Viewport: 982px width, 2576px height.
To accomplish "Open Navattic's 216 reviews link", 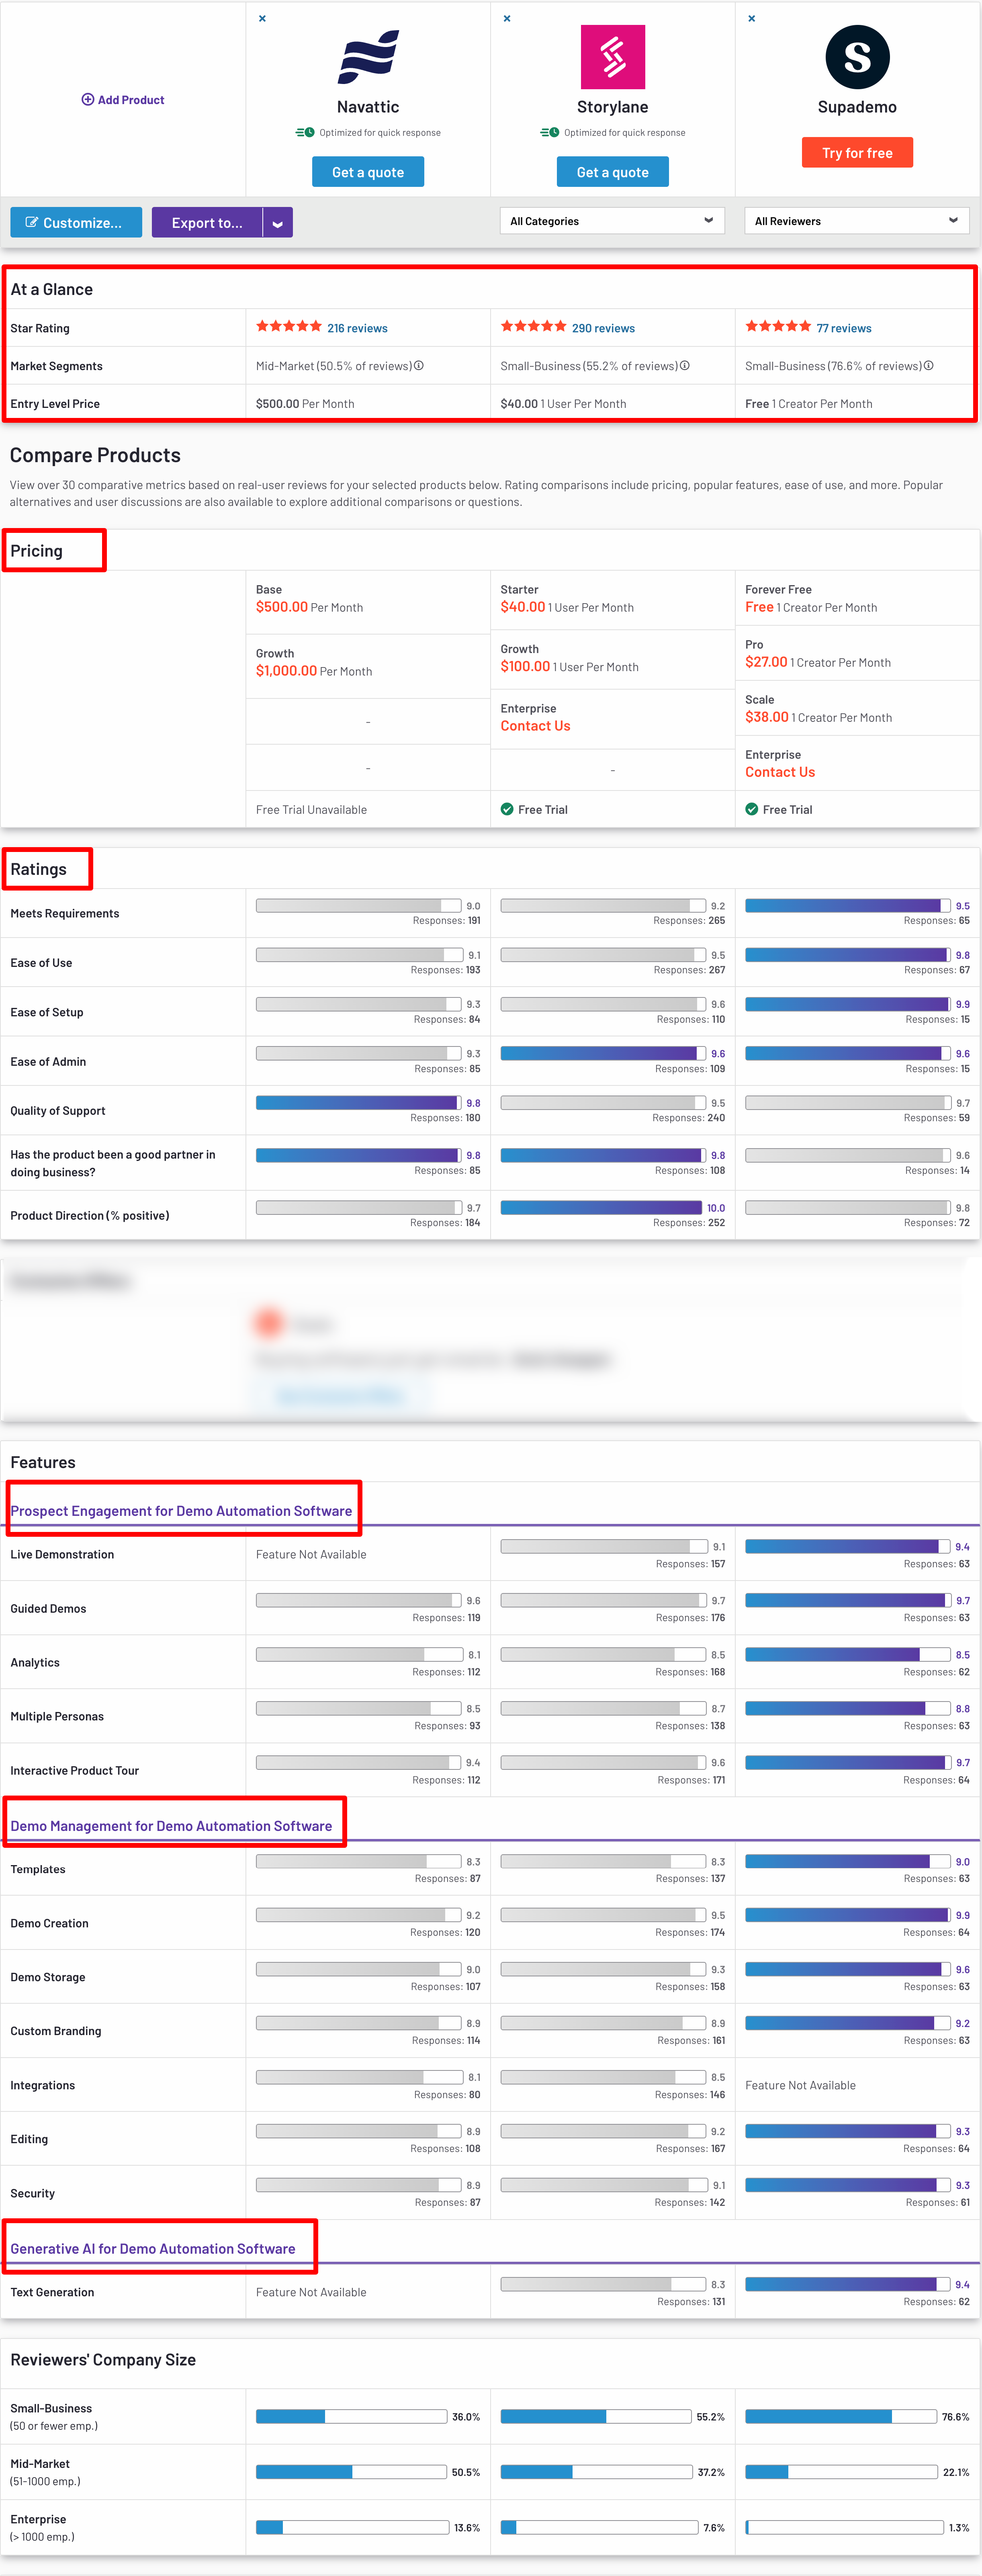I will coord(357,328).
